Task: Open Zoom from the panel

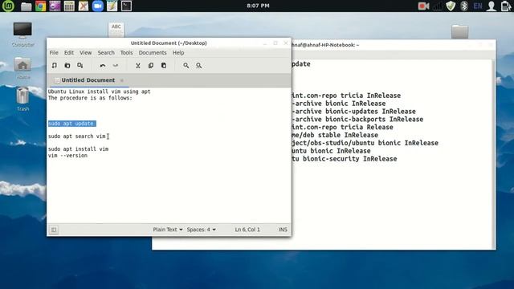Action: 98,6
